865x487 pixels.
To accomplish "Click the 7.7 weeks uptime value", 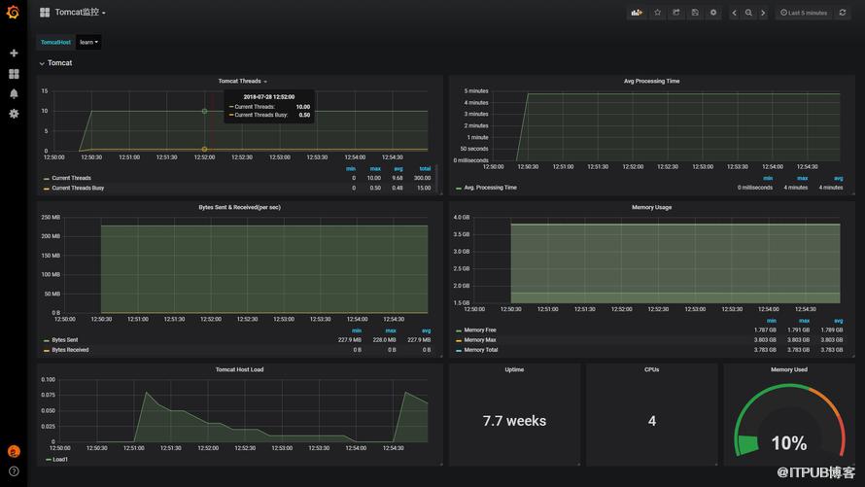I will point(514,421).
